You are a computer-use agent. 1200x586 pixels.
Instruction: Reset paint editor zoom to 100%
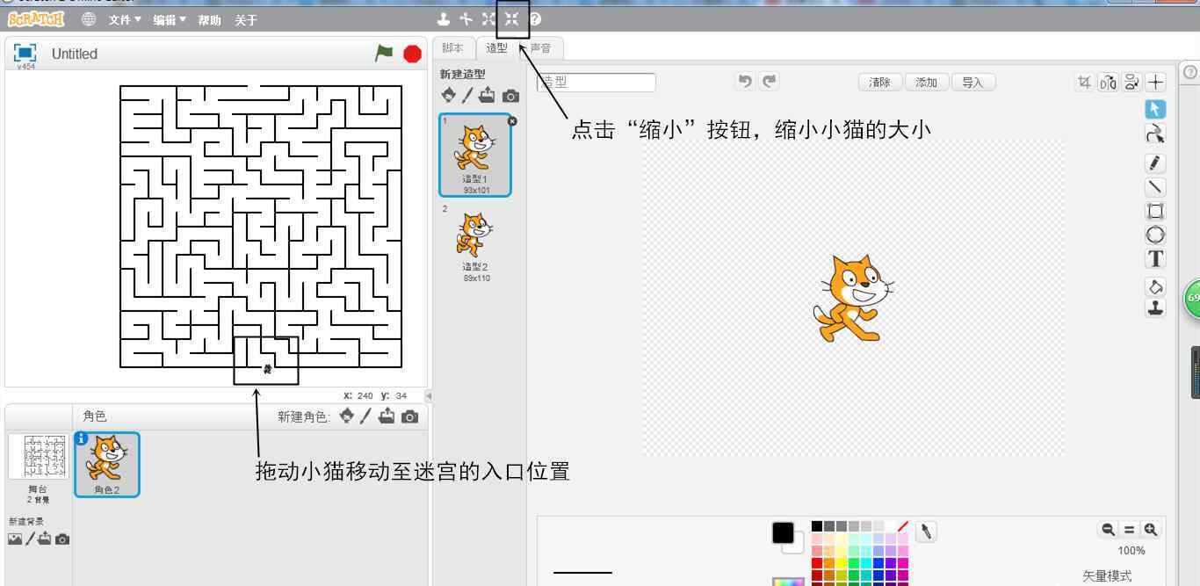(x=1131, y=530)
